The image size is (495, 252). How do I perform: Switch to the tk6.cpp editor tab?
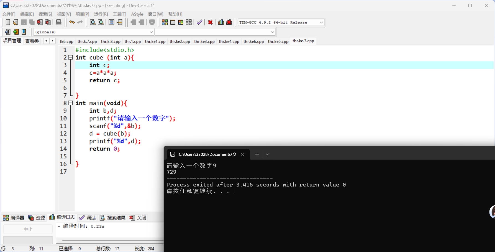66,41
